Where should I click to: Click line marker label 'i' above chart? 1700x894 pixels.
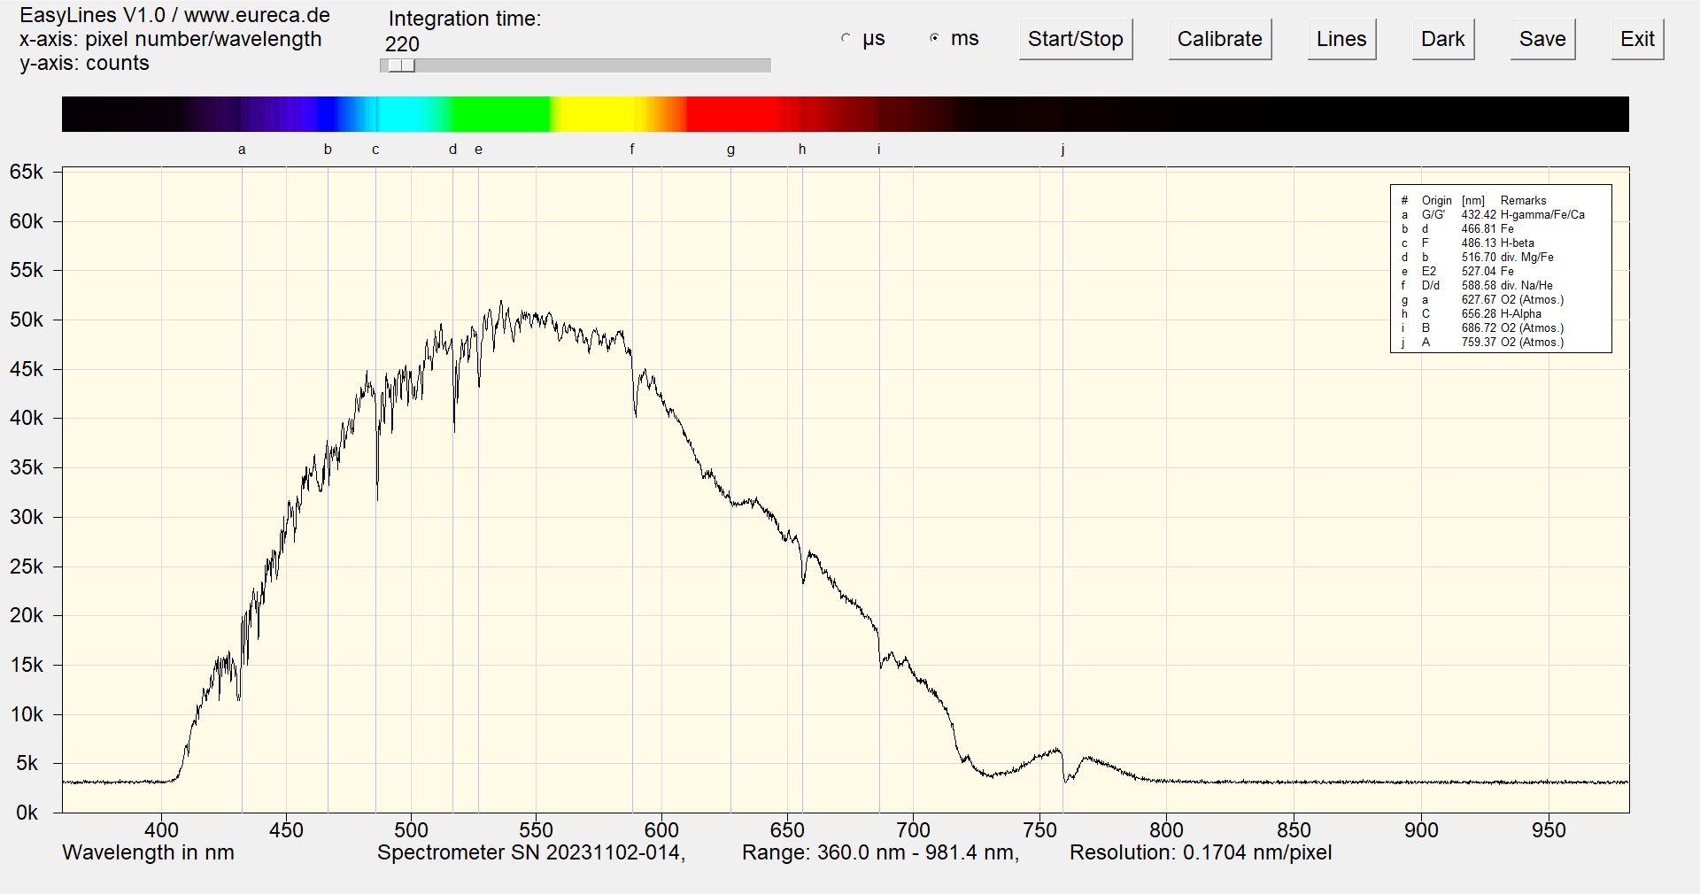[x=879, y=150]
